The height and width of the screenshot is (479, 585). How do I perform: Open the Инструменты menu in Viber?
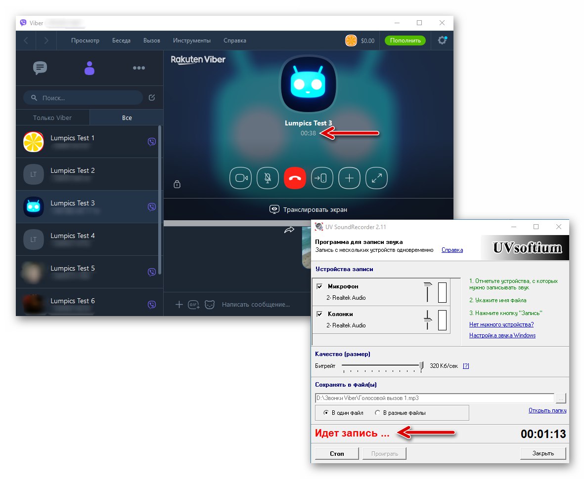tap(192, 40)
